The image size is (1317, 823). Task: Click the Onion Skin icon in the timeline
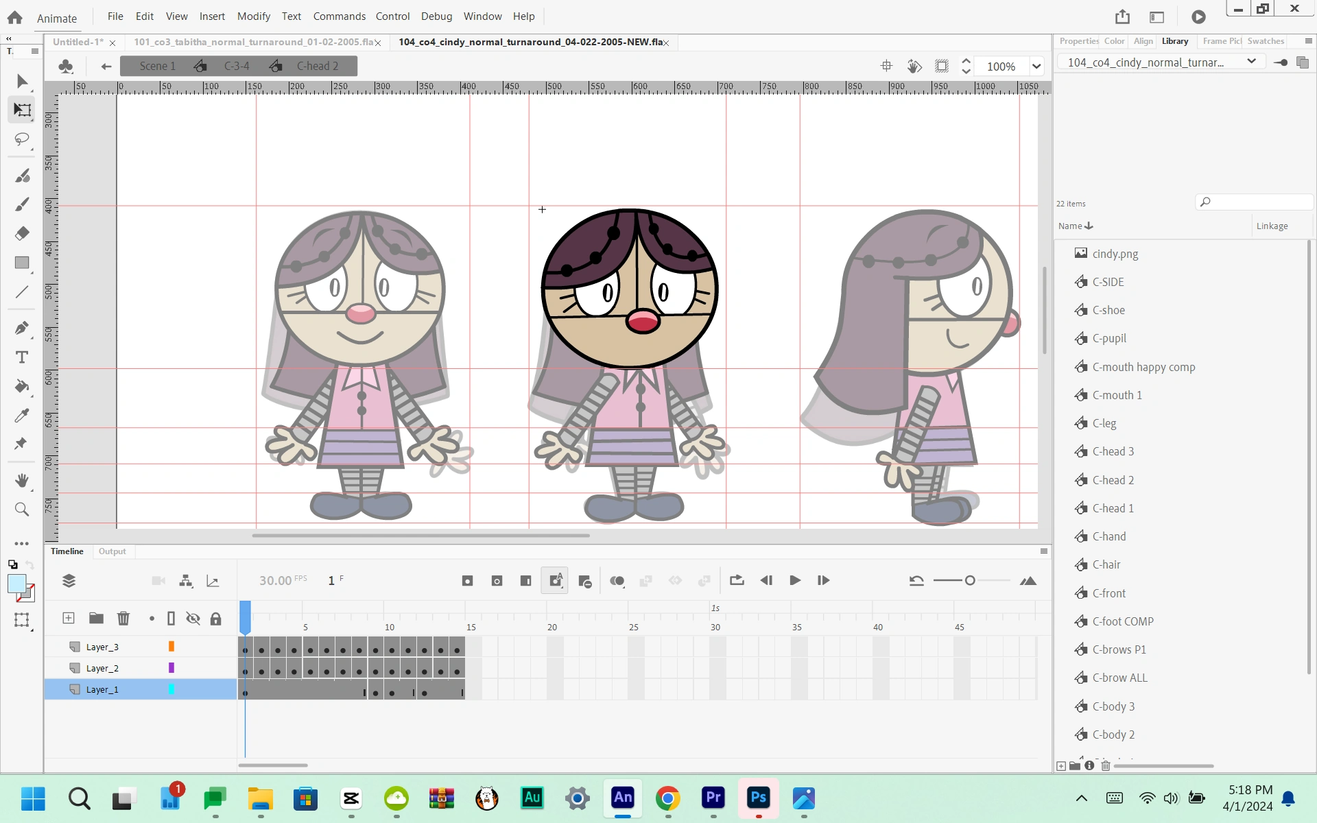(617, 581)
